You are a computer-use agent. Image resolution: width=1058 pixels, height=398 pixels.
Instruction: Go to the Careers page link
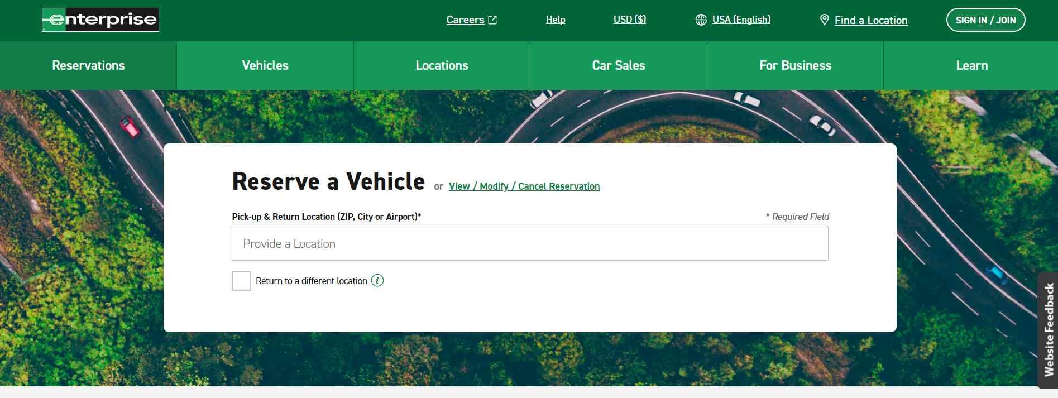click(465, 20)
